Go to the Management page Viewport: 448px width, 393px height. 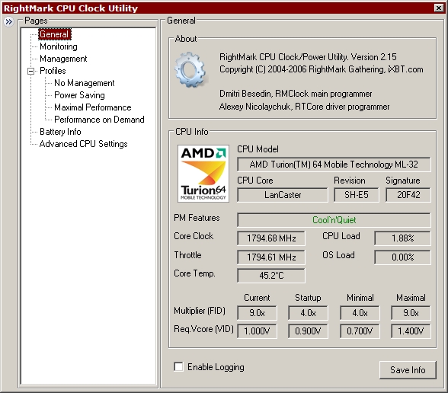pos(63,59)
